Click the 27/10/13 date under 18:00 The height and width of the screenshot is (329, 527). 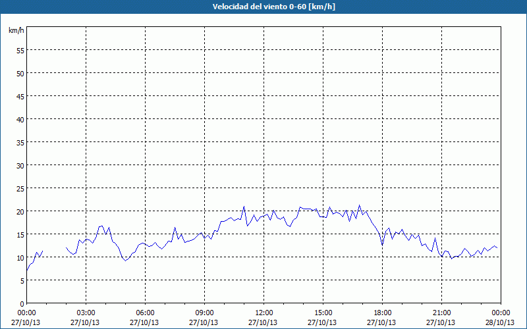(x=381, y=322)
